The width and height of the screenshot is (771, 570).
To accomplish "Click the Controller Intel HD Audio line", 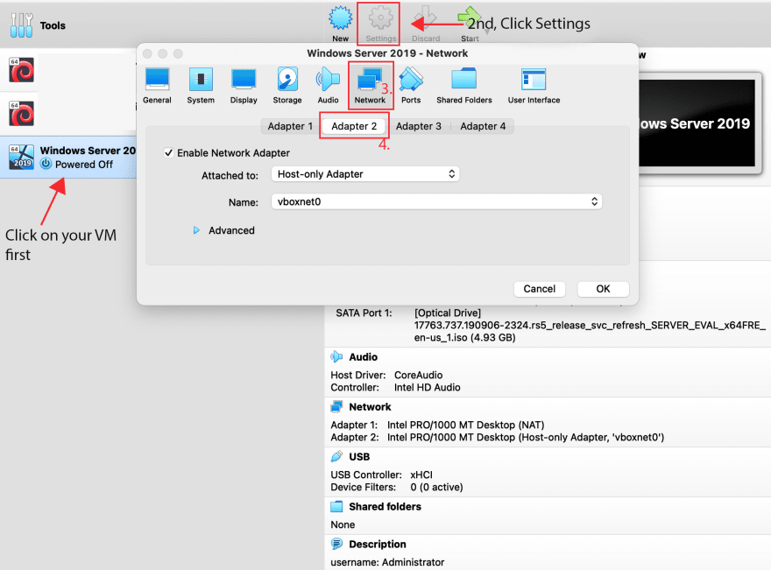I will click(395, 387).
